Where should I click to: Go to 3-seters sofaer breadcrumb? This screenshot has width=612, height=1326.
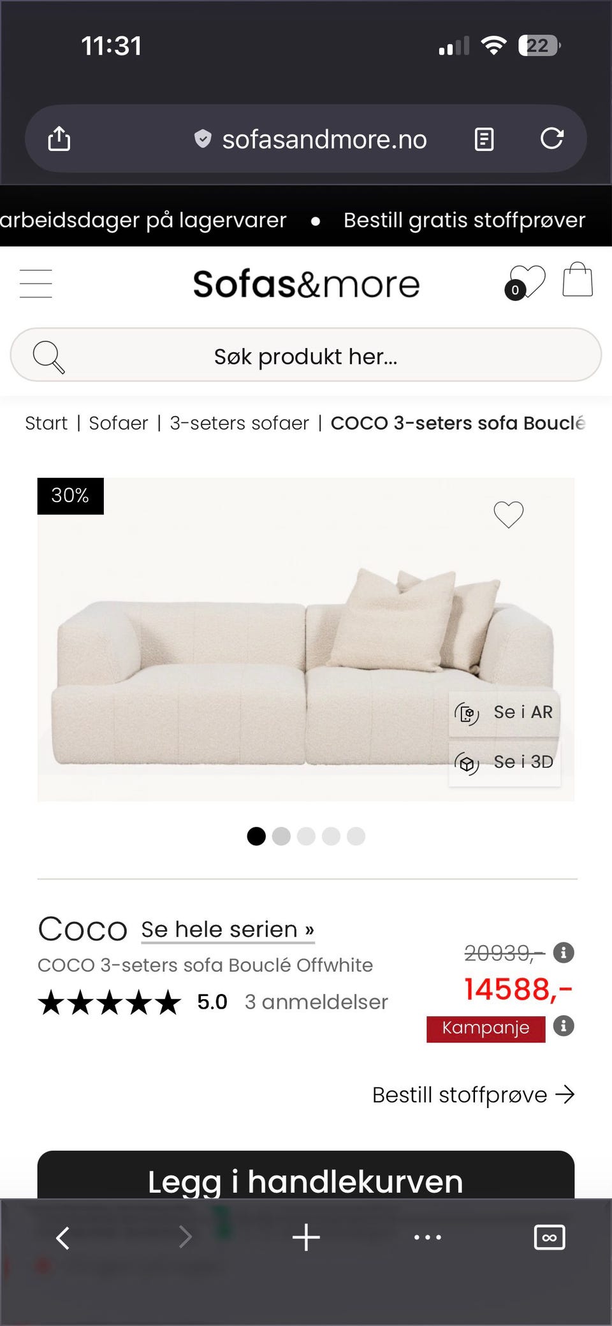pos(239,423)
